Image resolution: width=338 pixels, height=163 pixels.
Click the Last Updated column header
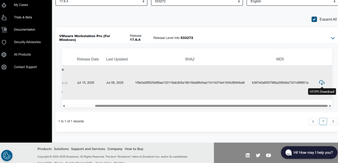pos(117,59)
